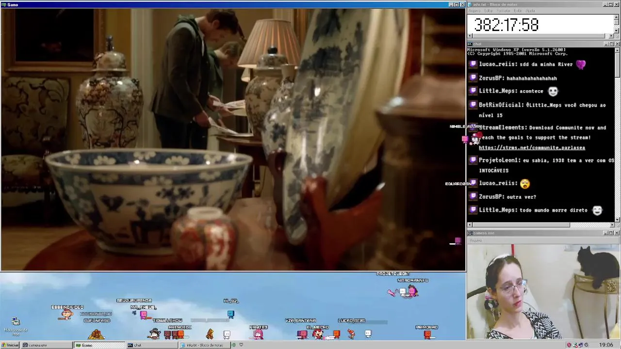Click the info.txt horizontal scrollbar right arrow

(611, 36)
